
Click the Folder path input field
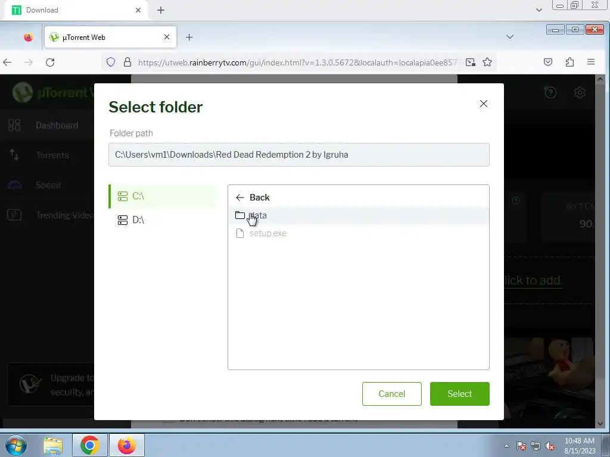click(x=299, y=155)
